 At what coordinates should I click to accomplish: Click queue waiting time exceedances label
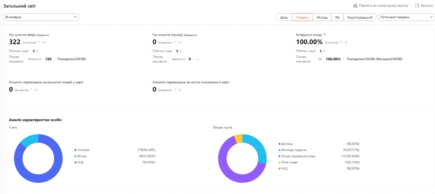(191, 82)
